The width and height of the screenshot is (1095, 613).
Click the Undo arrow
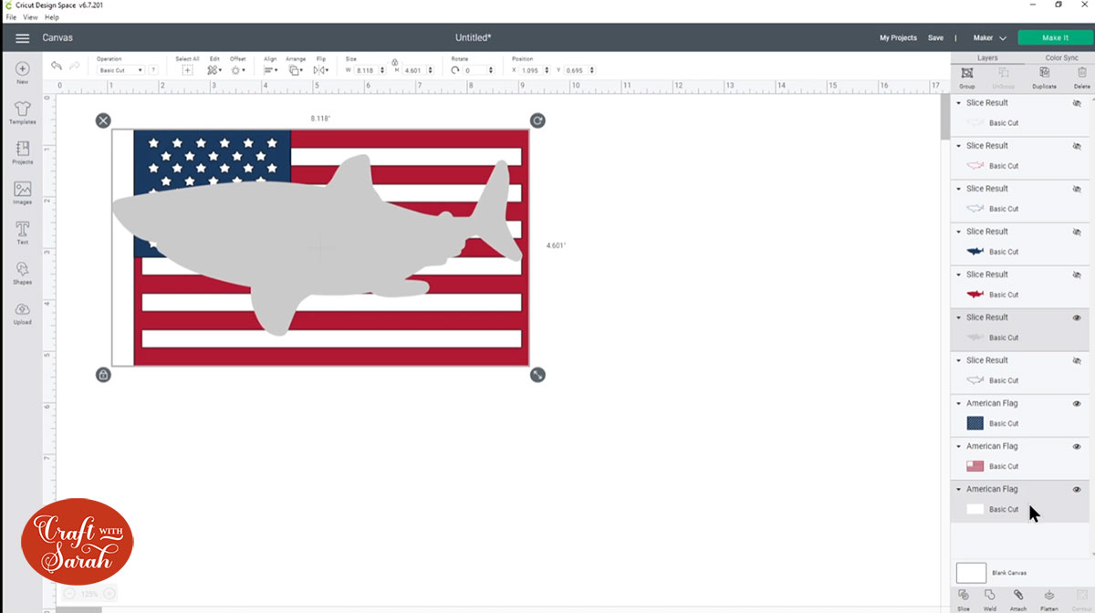[57, 67]
